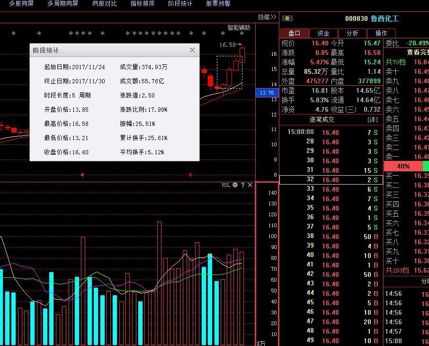
Task: Close the 阶段统计 dialog
Action: (x=192, y=50)
